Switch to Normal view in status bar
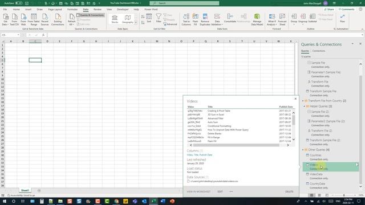Image resolution: width=365 pixels, height=205 pixels. (311, 195)
